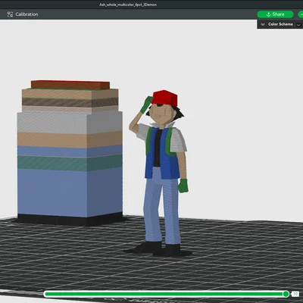
Task: Click the move slider value box showing 10
Action: [295, 294]
